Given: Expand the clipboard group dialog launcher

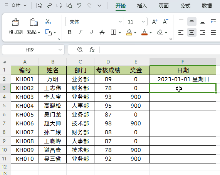Looking at the screenshot, I should coord(59,39).
